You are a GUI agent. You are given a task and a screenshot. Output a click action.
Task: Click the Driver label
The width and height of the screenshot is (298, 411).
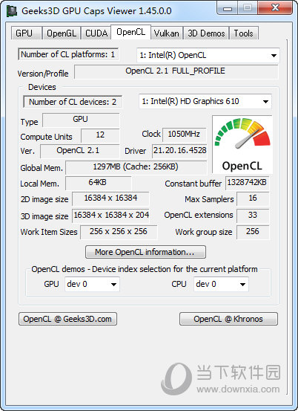(x=135, y=151)
